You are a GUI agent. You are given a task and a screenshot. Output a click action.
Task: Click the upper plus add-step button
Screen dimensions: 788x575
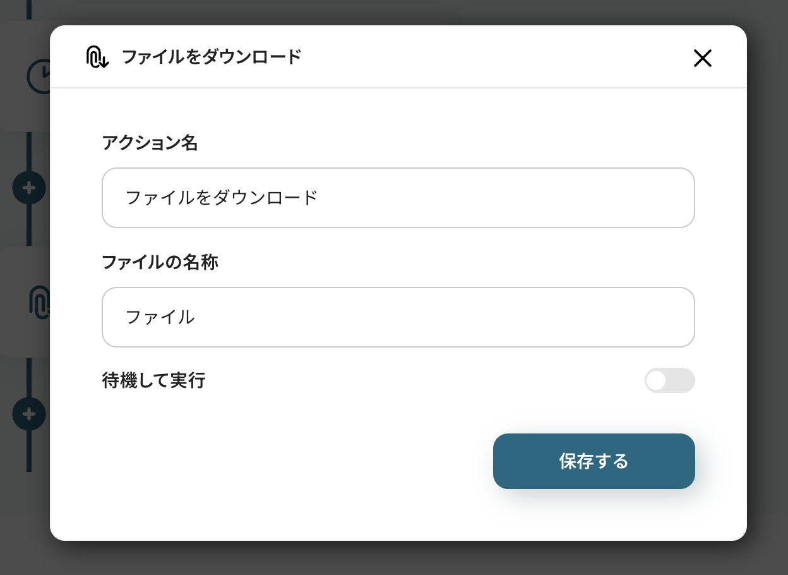(29, 188)
